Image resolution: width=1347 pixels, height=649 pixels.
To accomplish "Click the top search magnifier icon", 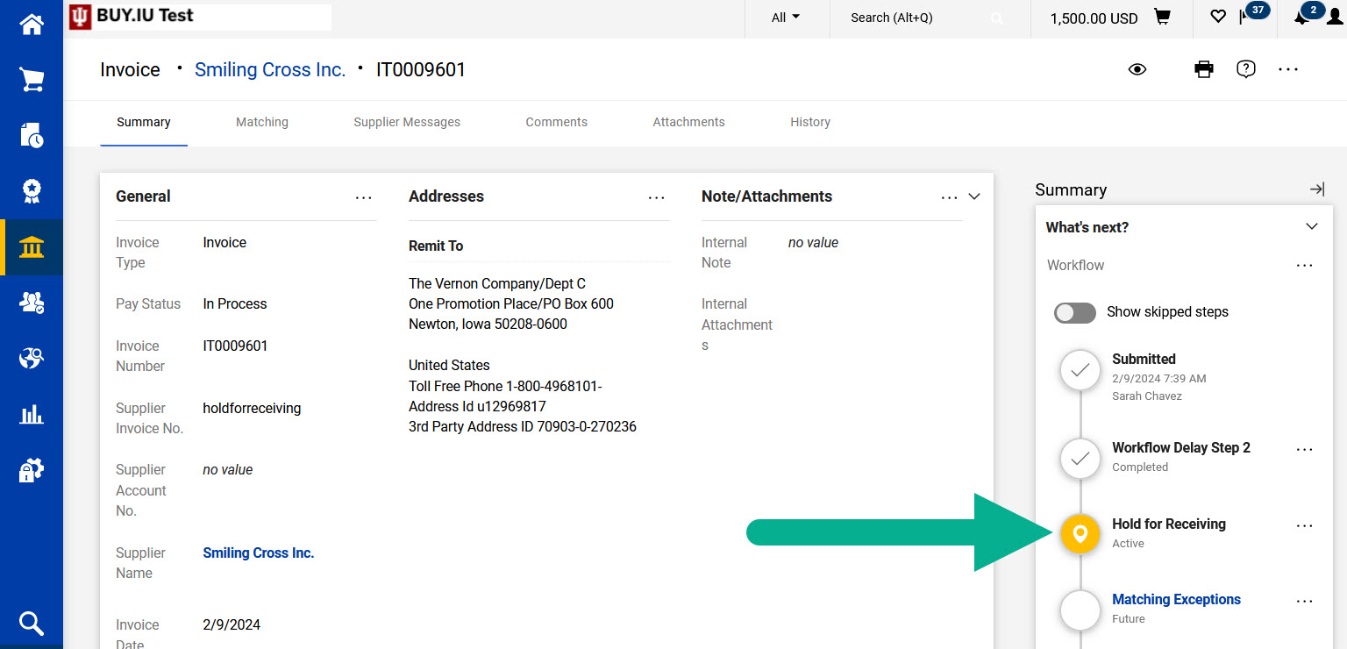I will click(997, 18).
